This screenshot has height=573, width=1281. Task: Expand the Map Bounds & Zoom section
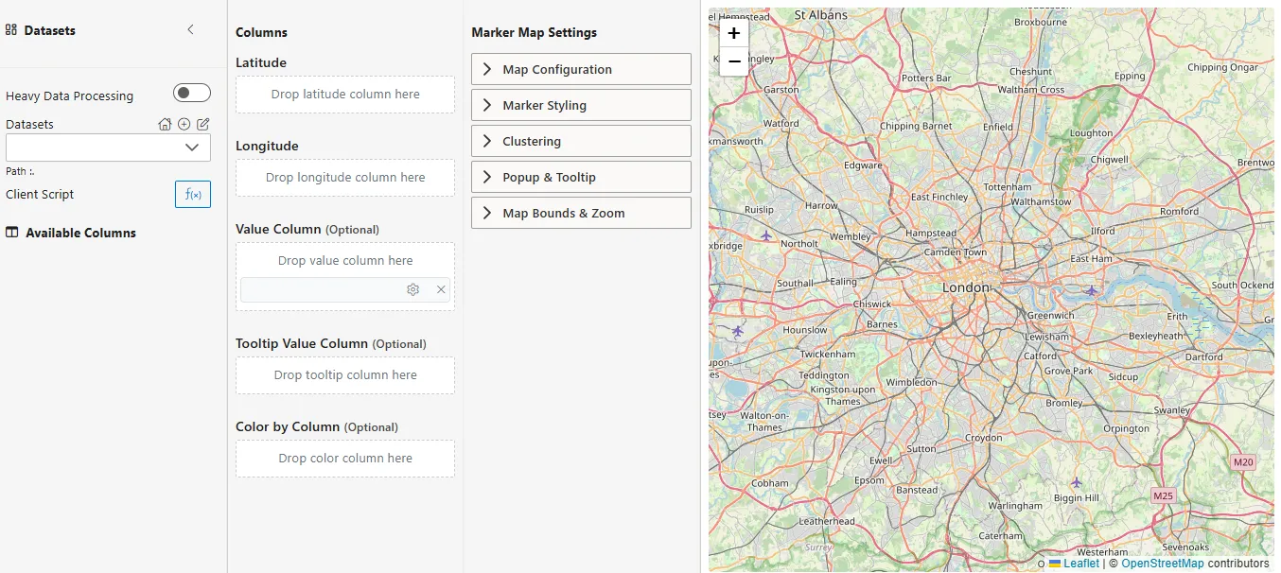[x=580, y=213]
